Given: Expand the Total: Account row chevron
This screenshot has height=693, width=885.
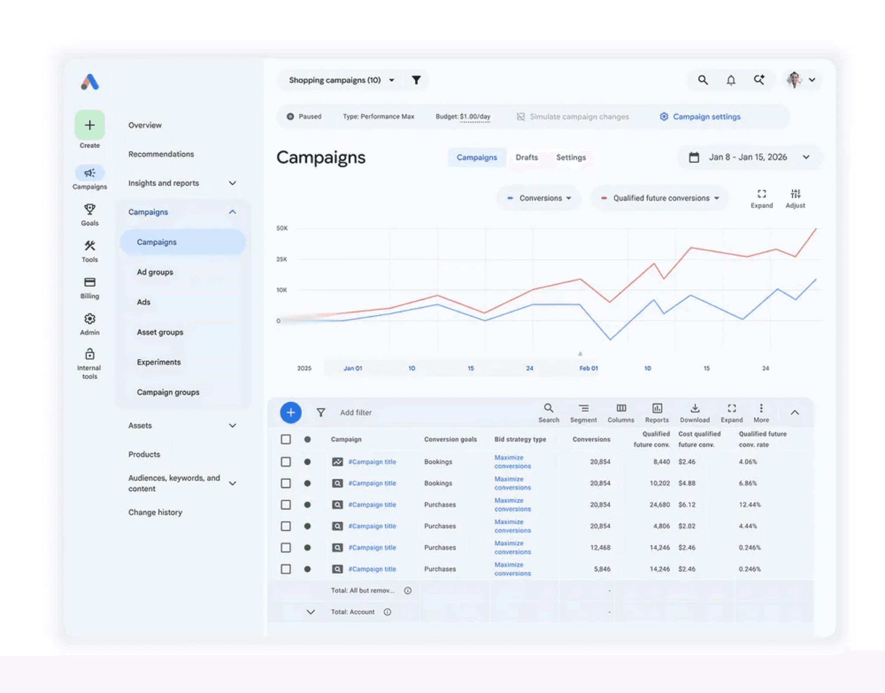Looking at the screenshot, I should (310, 612).
